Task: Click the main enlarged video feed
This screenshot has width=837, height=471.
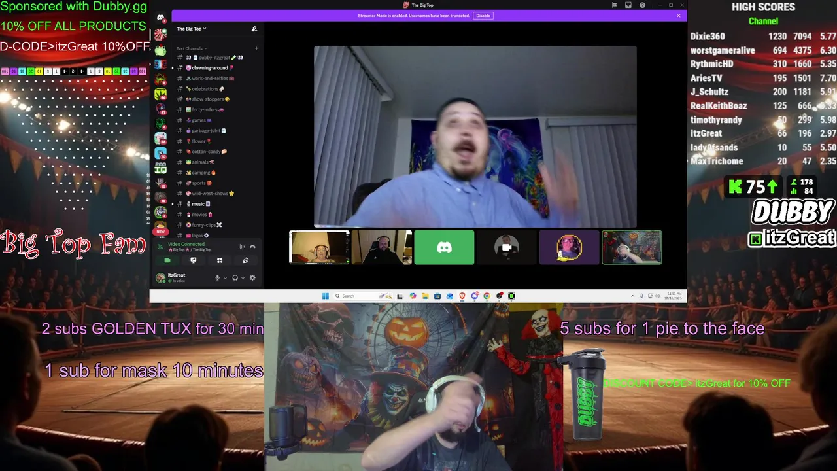Action: tap(475, 137)
